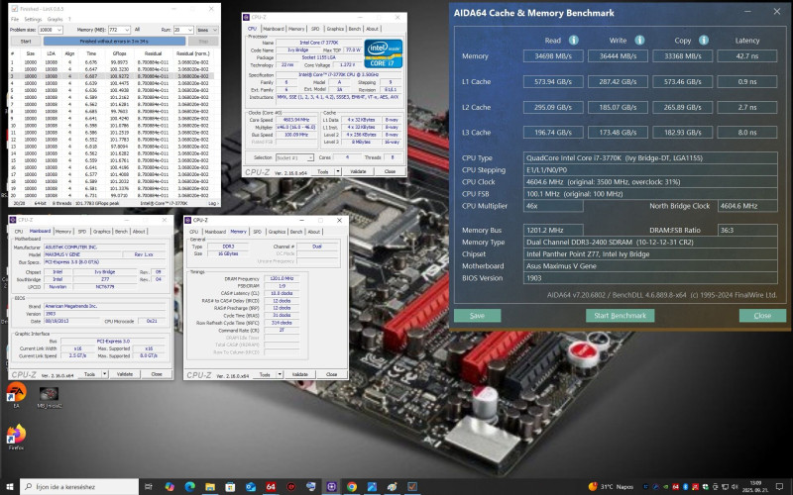Screen dimensions: 793x495
Task: Open the times unit dropdown in LinX
Action: [x=207, y=30]
